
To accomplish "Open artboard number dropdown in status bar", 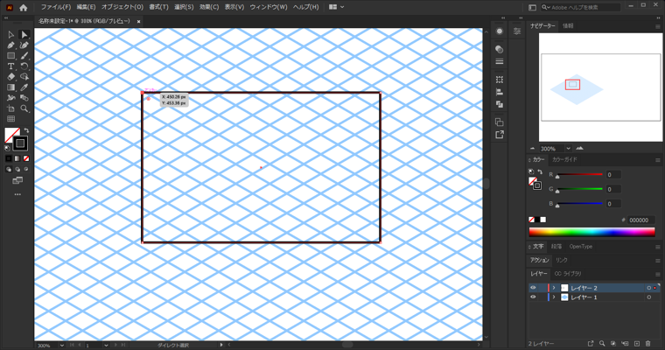I will (x=106, y=346).
